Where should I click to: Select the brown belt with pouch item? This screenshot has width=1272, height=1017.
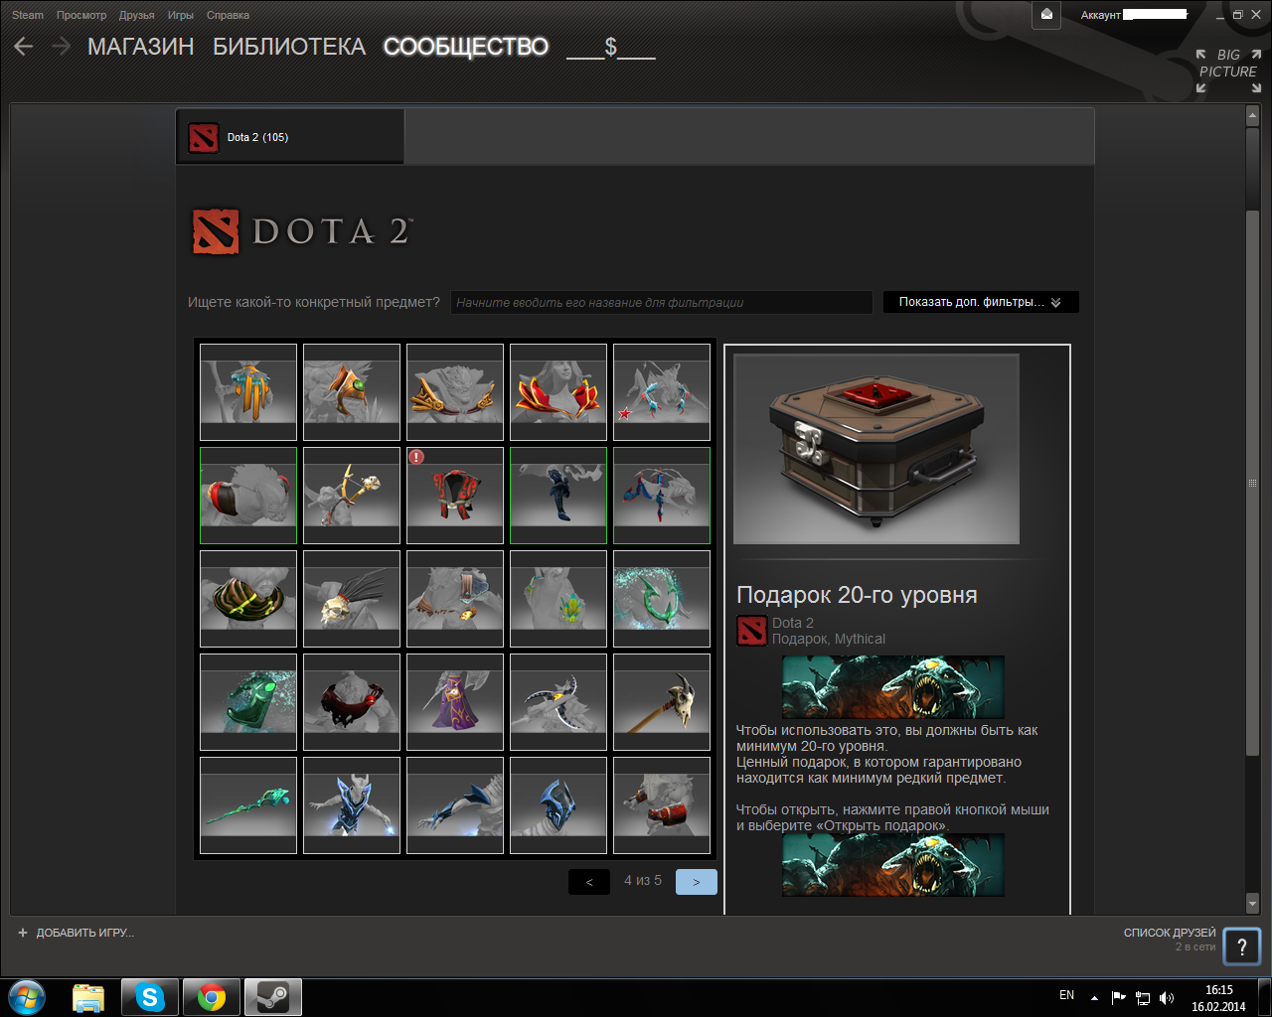[455, 599]
